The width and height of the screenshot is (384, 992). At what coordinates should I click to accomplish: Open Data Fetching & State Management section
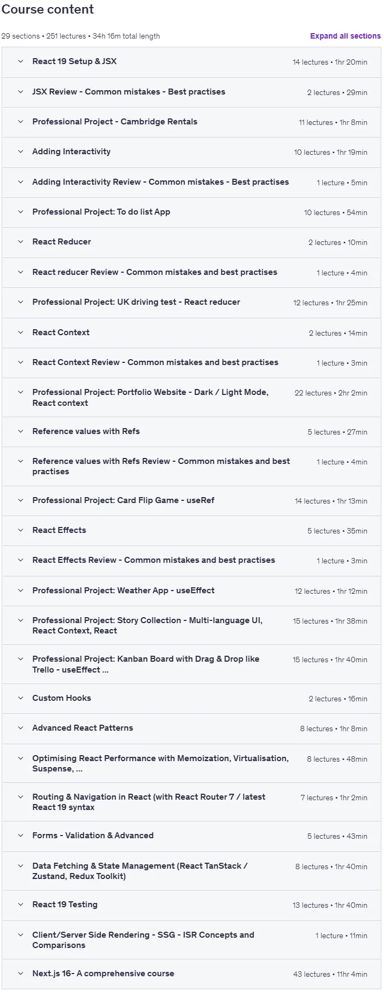(x=191, y=871)
